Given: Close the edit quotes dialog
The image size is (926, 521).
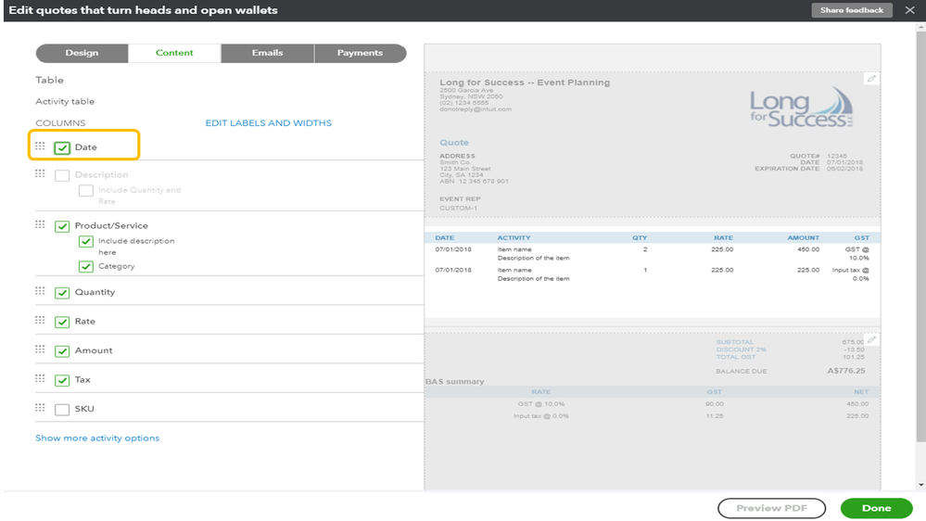Looking at the screenshot, I should pyautogui.click(x=909, y=10).
